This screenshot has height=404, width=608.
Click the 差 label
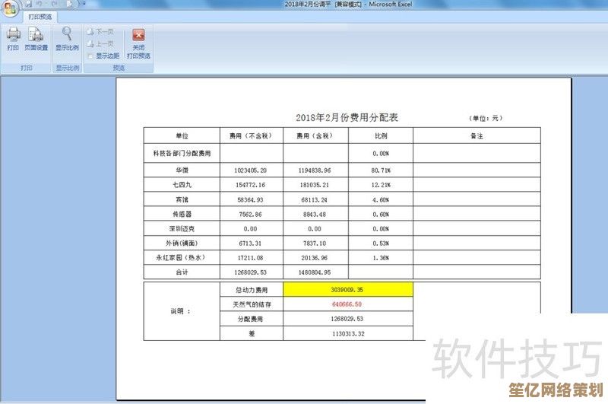pos(252,333)
